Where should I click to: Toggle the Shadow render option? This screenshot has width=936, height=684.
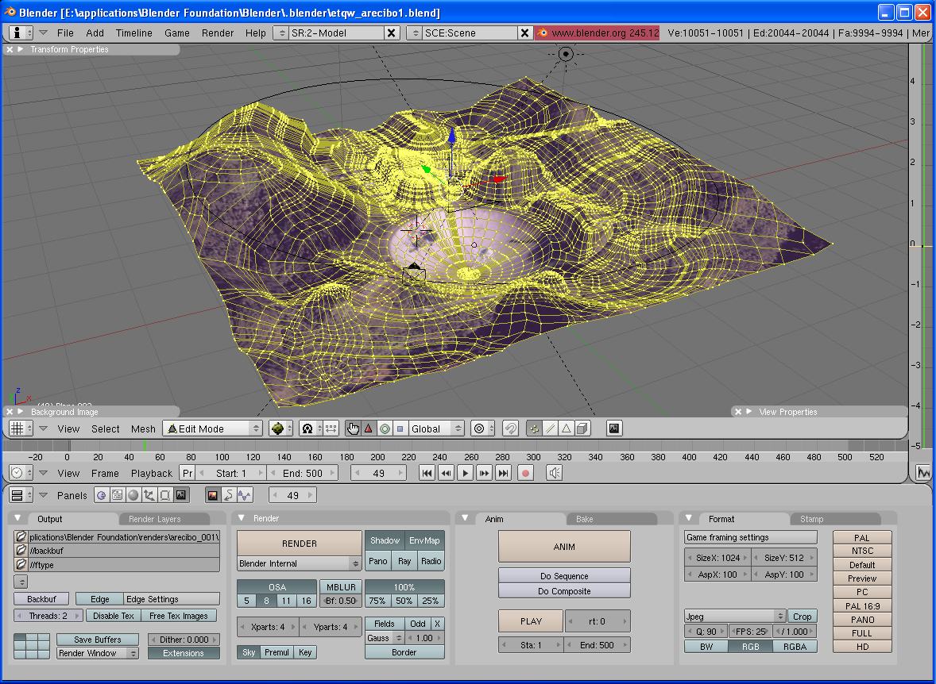(x=385, y=540)
